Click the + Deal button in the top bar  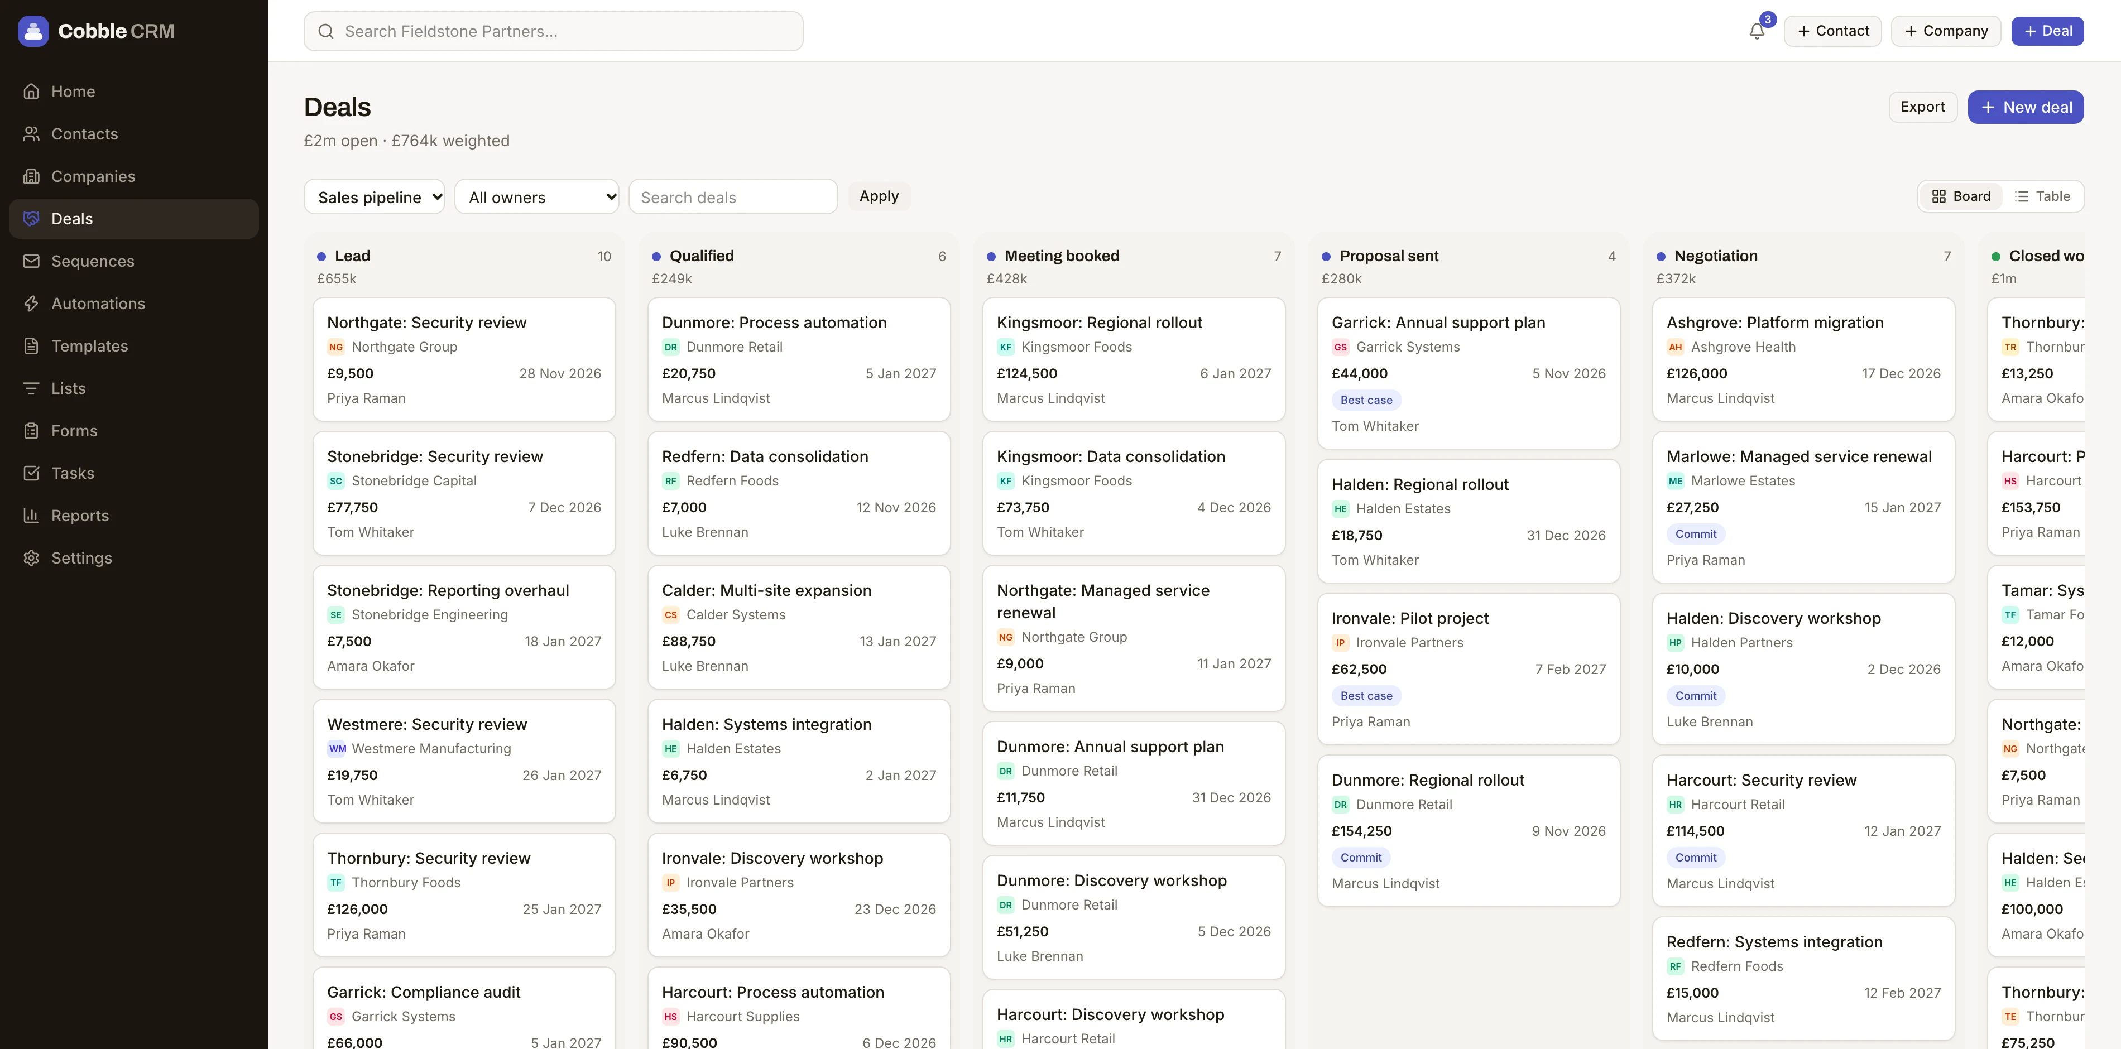2047,31
